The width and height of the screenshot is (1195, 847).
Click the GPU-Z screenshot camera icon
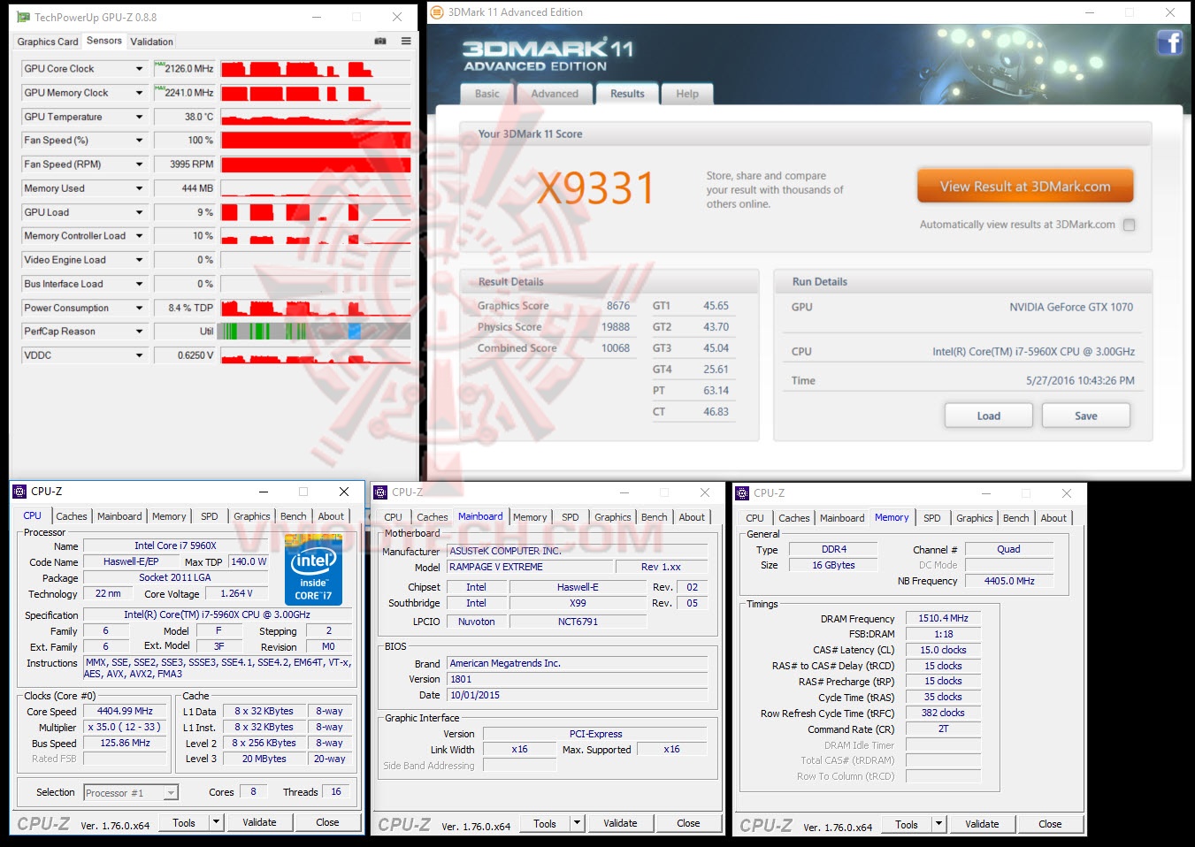[380, 41]
